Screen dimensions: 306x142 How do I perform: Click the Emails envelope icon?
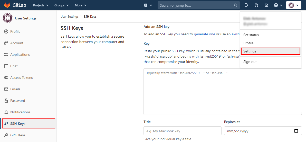(x=6, y=89)
